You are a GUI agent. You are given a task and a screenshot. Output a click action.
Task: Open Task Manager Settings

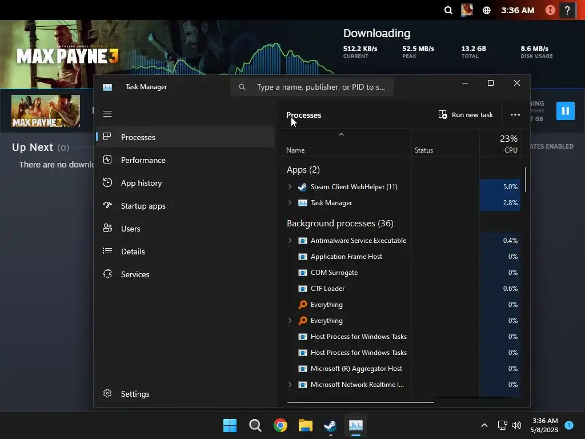(x=186, y=394)
